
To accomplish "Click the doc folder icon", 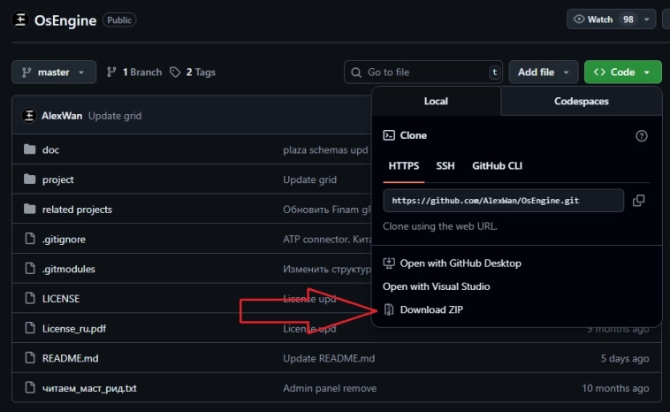I will 29,149.
